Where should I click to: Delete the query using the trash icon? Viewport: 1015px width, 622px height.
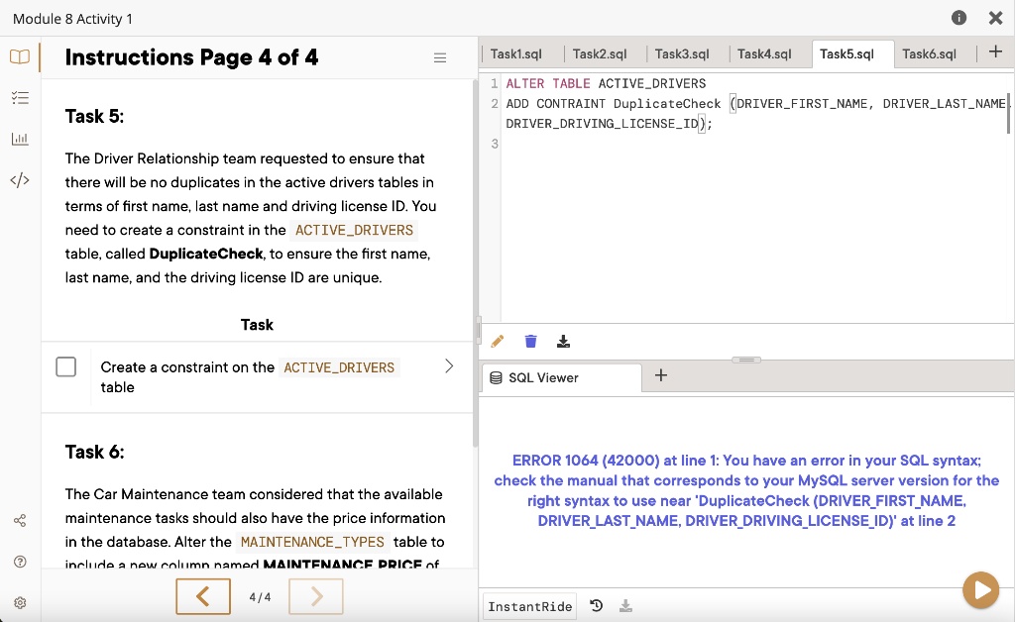click(530, 341)
